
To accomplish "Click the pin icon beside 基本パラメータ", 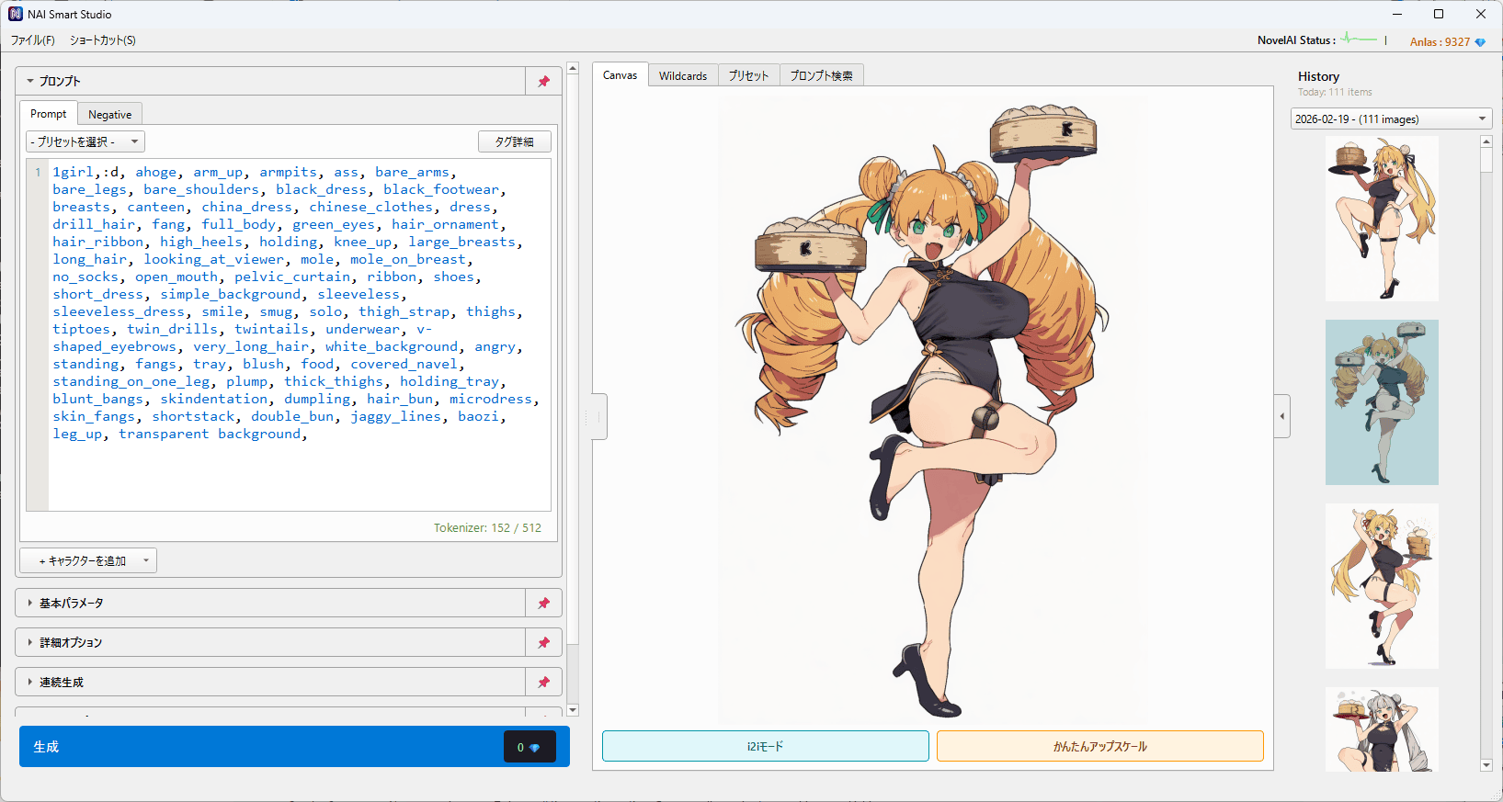I will pos(543,604).
